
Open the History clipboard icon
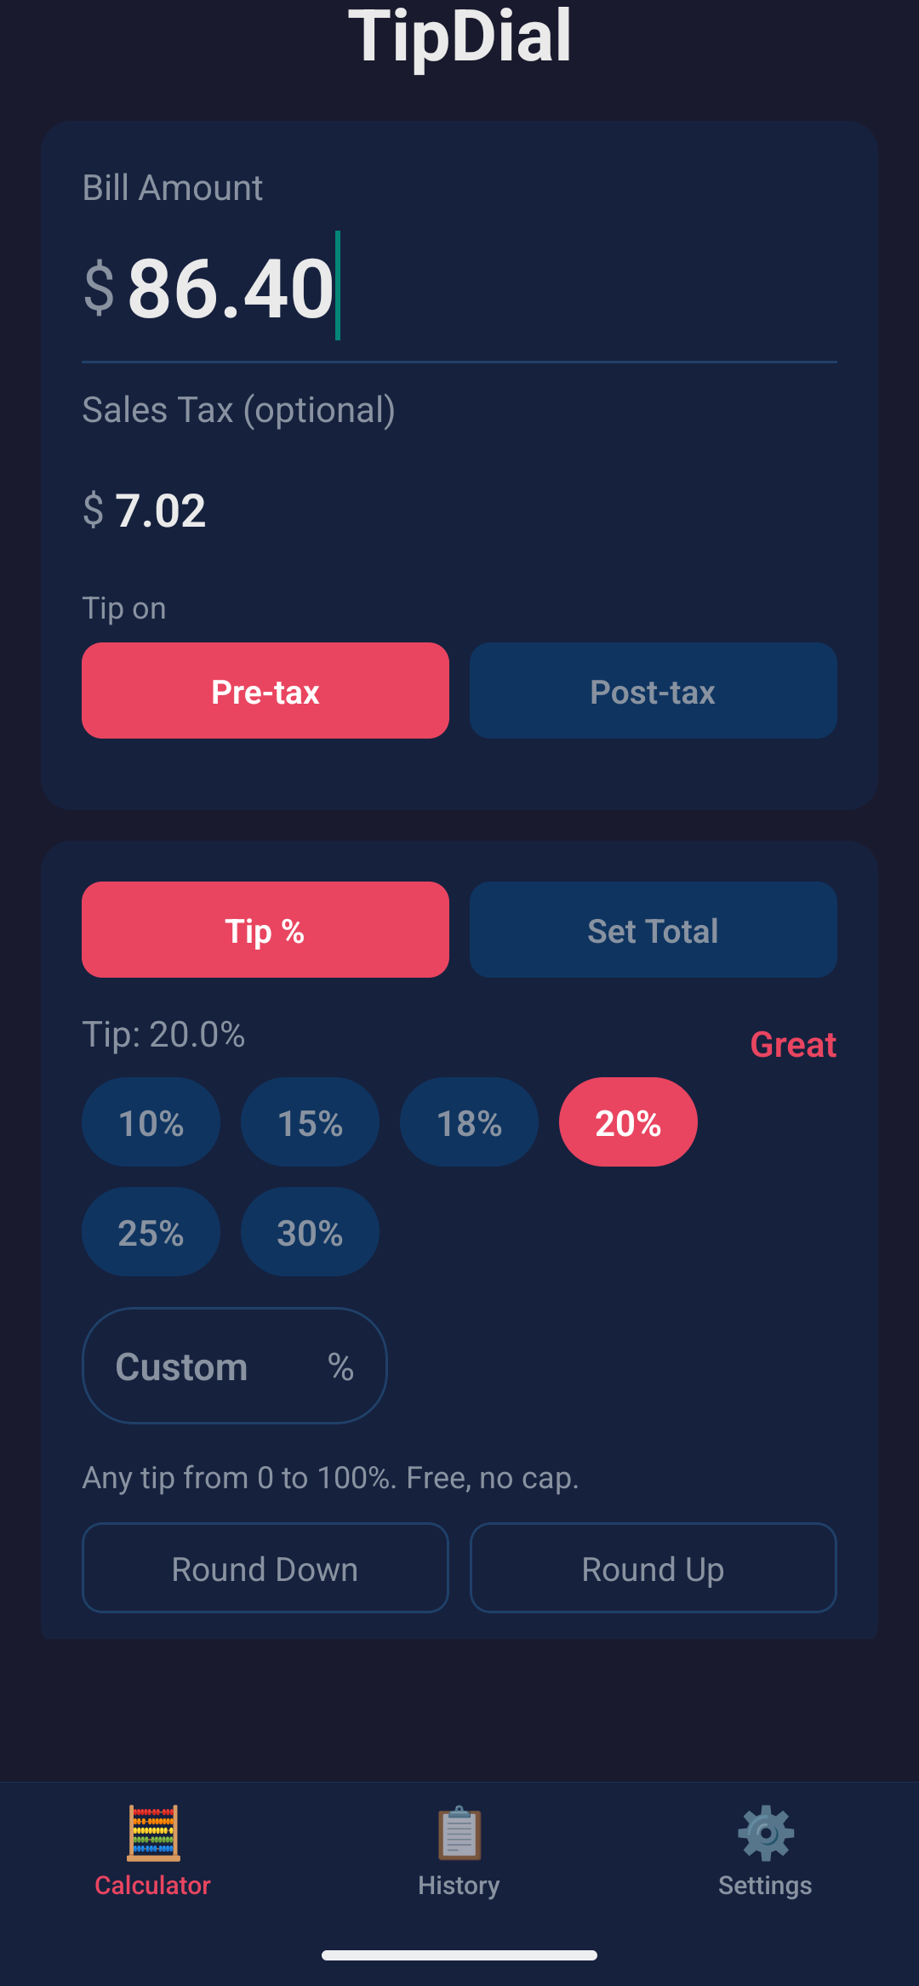click(459, 1833)
